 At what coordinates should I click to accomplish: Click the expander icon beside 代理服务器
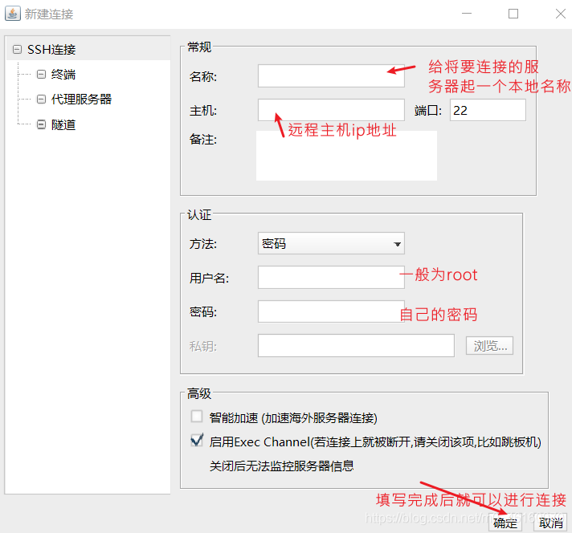[x=41, y=100]
